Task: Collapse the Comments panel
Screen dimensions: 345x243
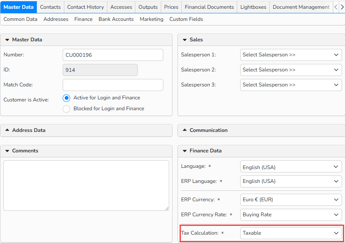Action: pyautogui.click(x=7, y=151)
